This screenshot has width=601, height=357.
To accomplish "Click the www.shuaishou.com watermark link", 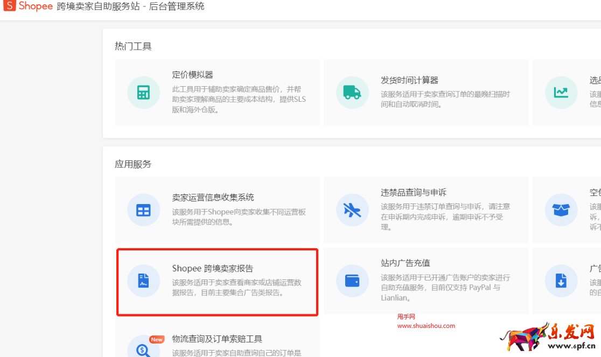I will (x=426, y=326).
